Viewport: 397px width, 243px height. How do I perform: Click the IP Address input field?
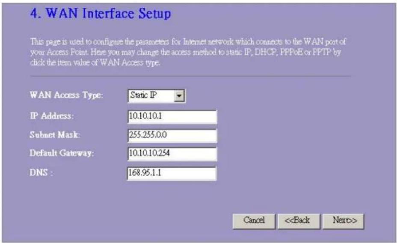tap(172, 117)
